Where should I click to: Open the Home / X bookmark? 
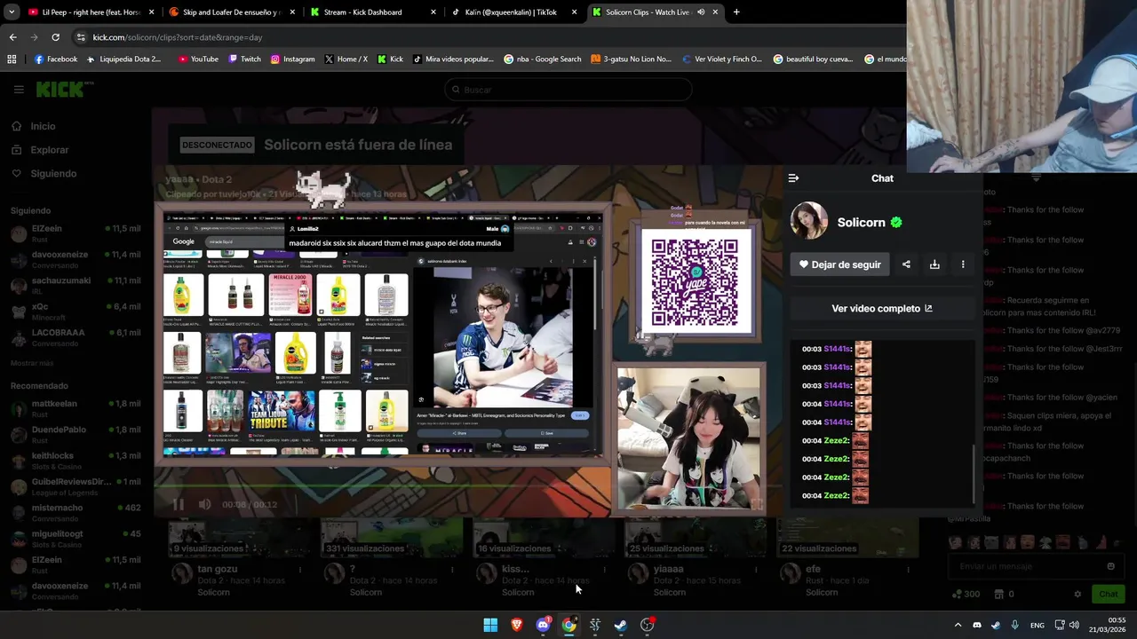[346, 59]
